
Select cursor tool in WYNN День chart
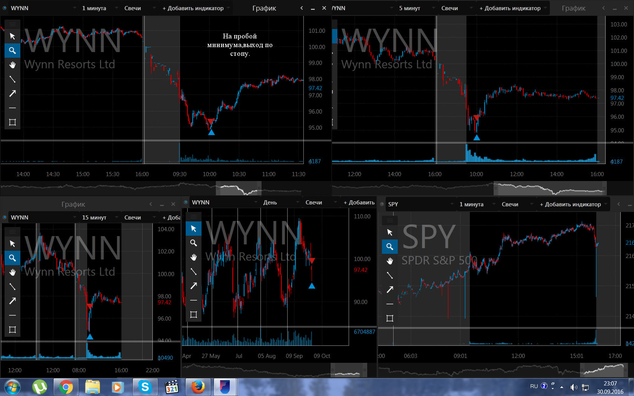(194, 229)
